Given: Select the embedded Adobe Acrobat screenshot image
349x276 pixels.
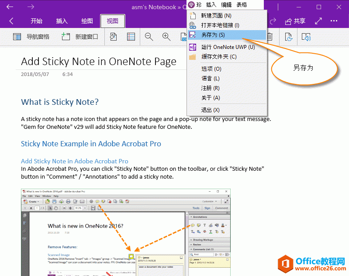Looking at the screenshot, I should pyautogui.click(x=126, y=232).
